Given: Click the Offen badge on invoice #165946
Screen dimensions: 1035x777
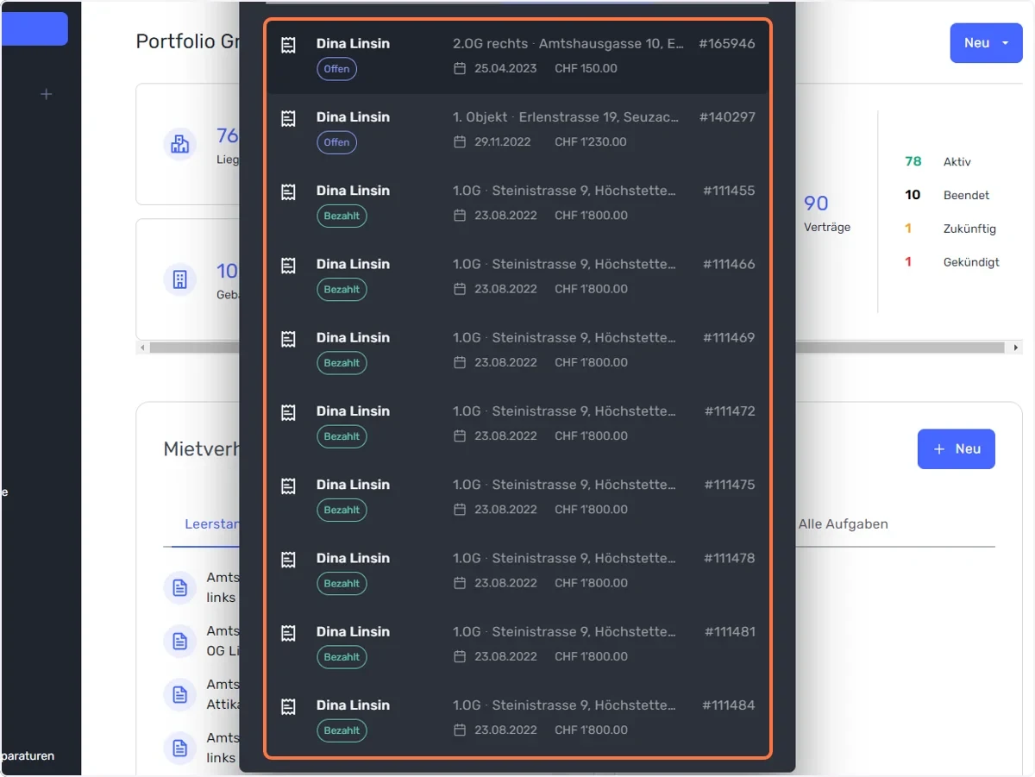Looking at the screenshot, I should [x=336, y=69].
